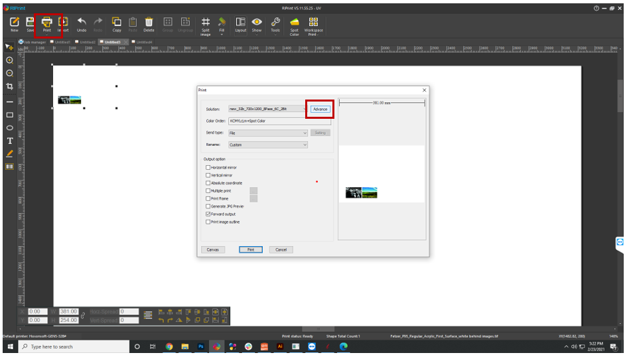Image resolution: width=627 pixels, height=357 pixels.
Task: Select the rectangle shape tool
Action: pos(9,115)
